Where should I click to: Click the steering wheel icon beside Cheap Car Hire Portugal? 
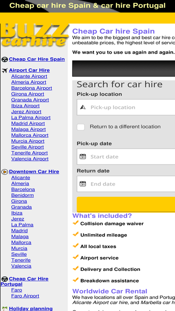(x=5, y=279)
